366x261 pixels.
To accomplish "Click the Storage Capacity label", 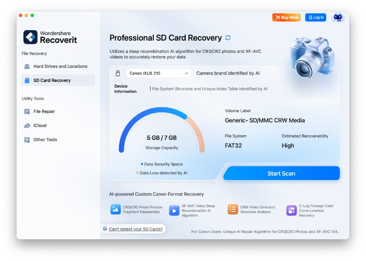I will pyautogui.click(x=162, y=148).
